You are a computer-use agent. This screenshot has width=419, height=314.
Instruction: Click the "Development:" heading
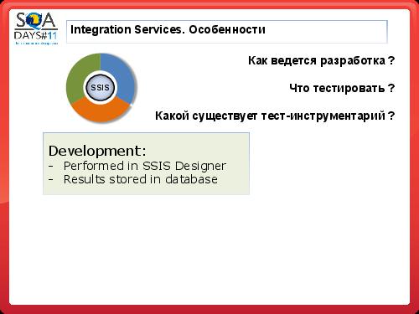(97, 151)
